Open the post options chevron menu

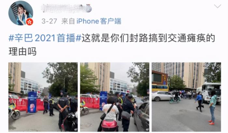click(218, 6)
